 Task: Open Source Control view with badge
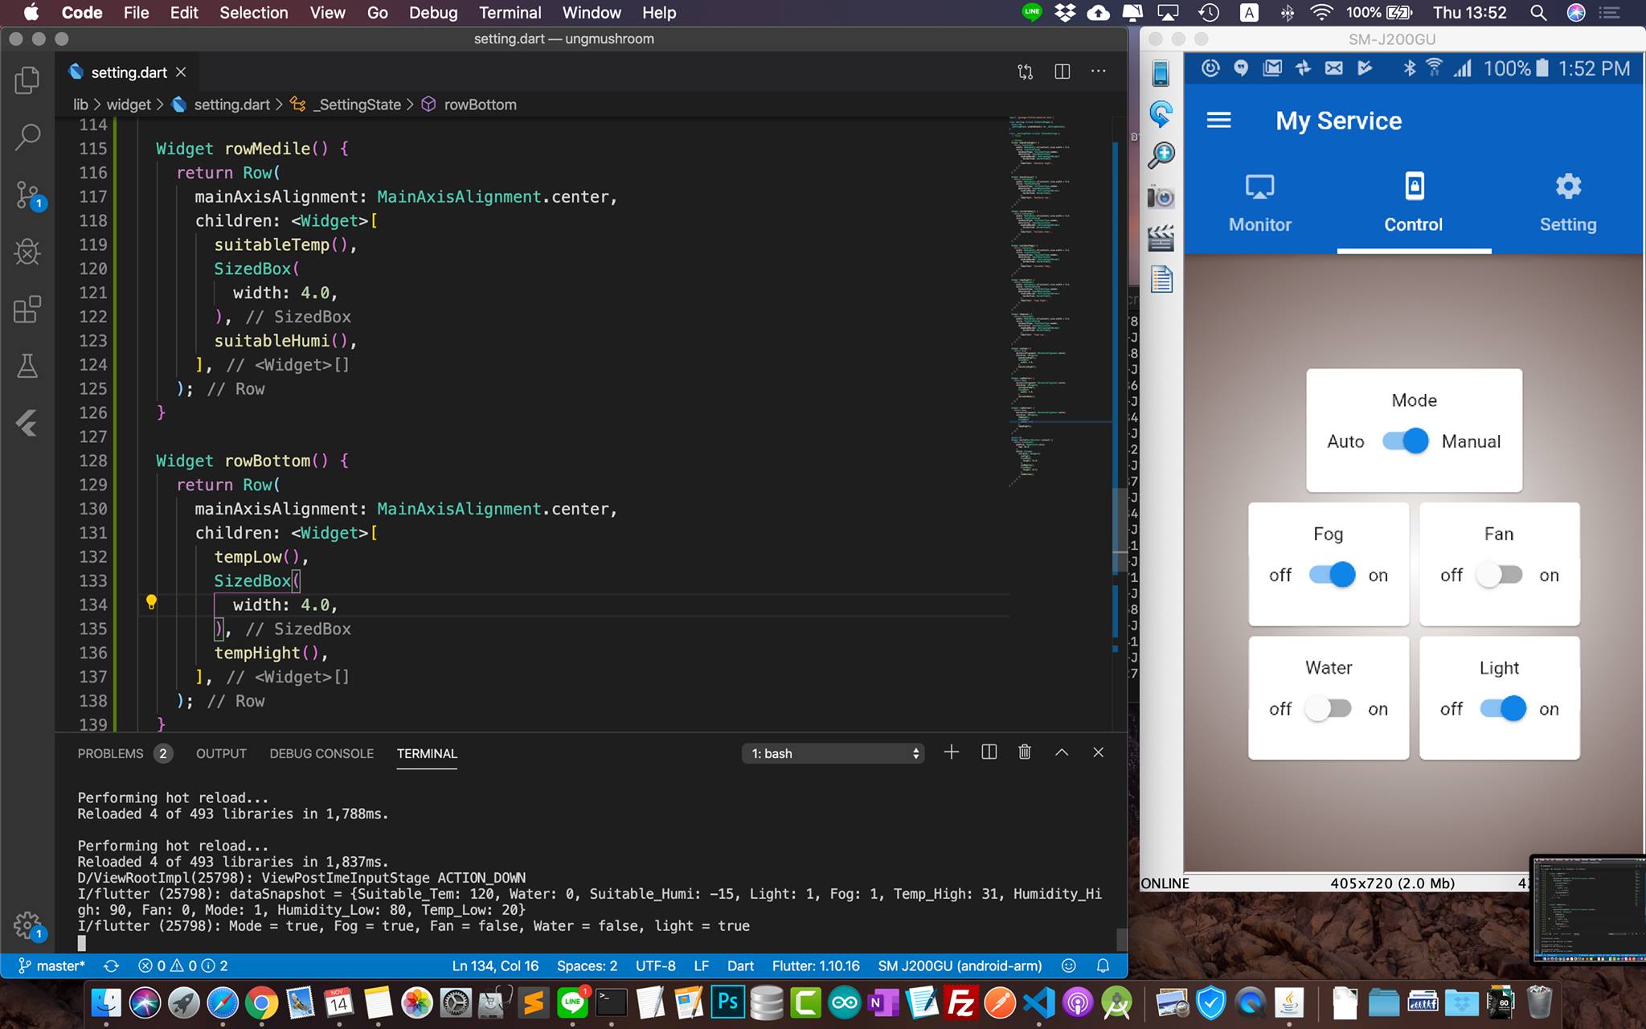[29, 195]
